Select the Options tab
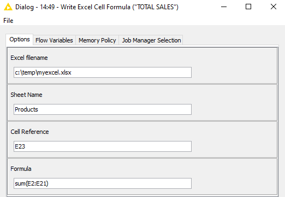Image resolution: width=285 pixels, height=197 pixels. [x=20, y=39]
